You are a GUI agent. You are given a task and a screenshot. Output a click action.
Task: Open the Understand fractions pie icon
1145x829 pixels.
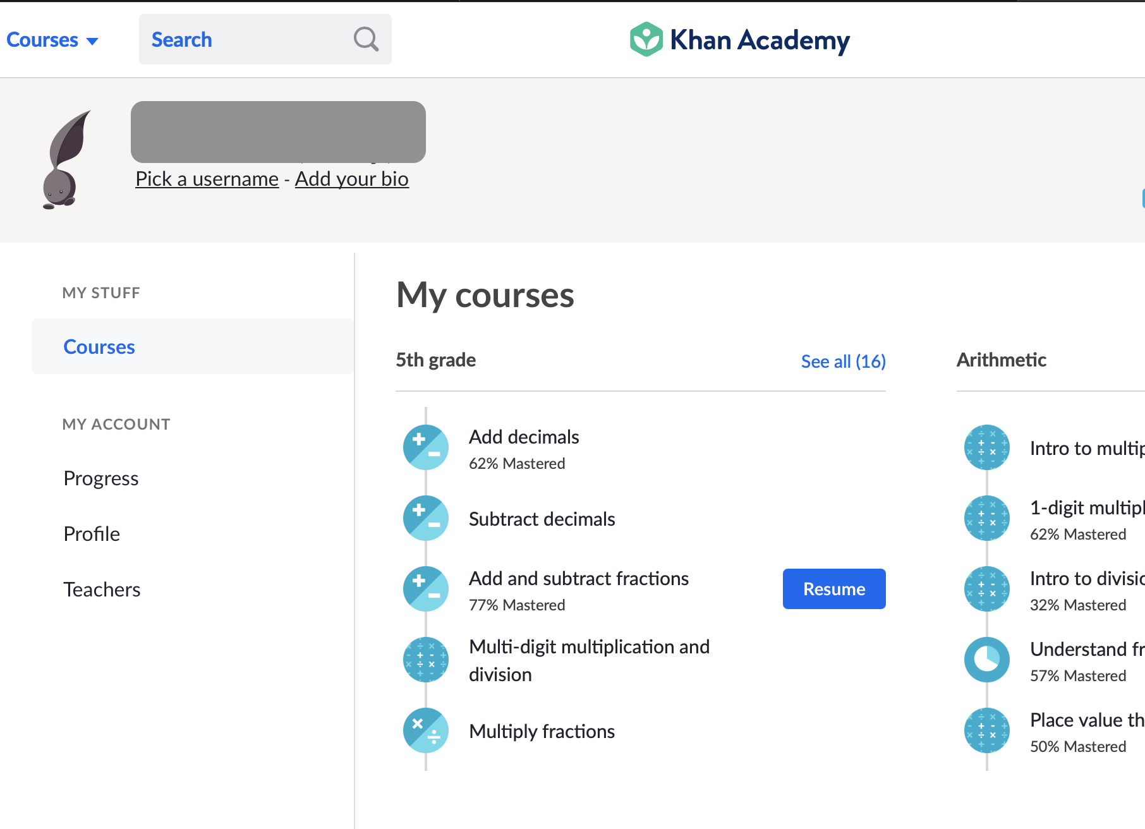pyautogui.click(x=986, y=660)
